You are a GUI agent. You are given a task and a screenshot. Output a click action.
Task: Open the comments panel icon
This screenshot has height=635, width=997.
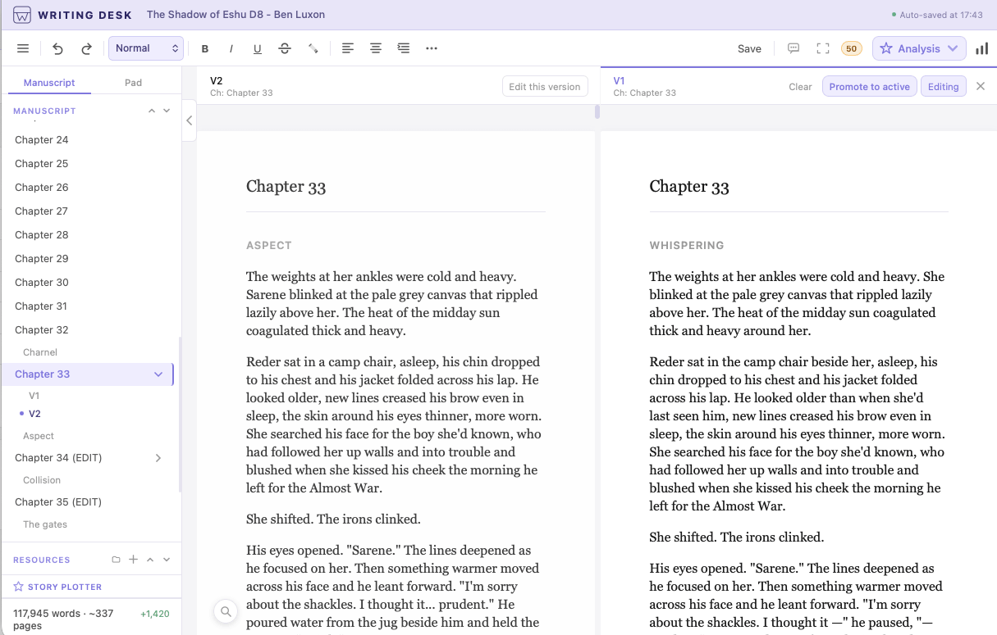click(x=793, y=48)
